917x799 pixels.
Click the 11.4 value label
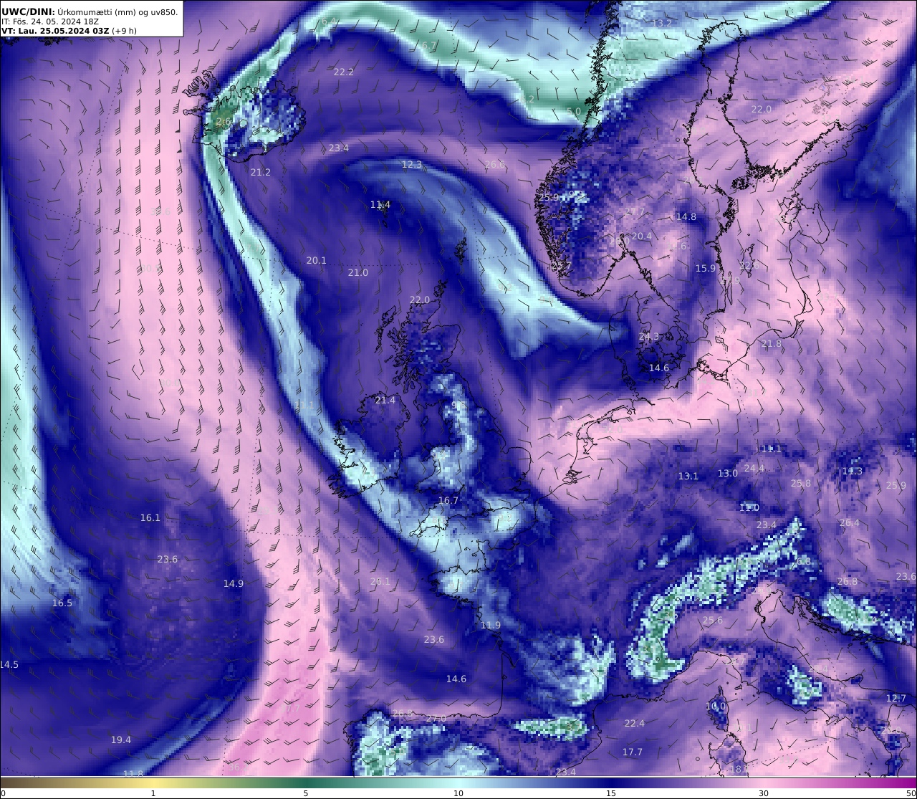click(380, 205)
